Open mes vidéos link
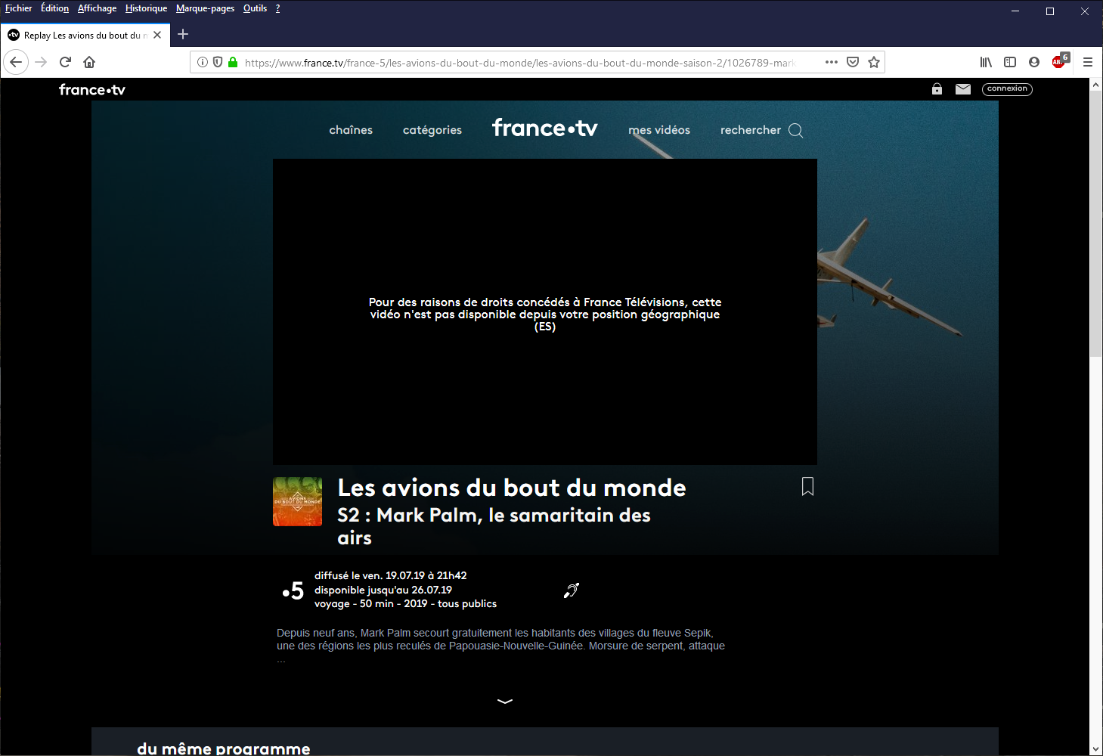 click(x=659, y=130)
